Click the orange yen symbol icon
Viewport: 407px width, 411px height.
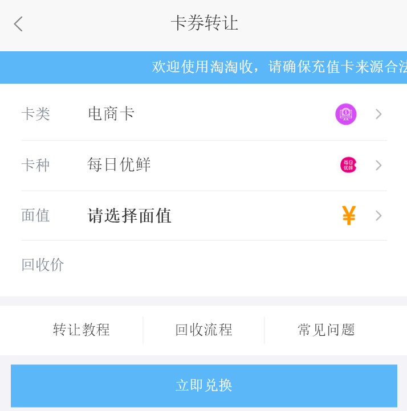[x=349, y=216]
